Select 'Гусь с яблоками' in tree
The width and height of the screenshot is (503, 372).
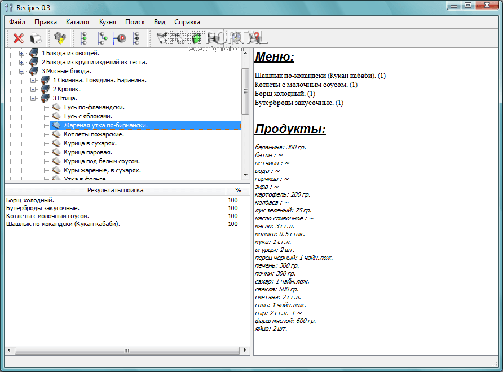tap(88, 116)
